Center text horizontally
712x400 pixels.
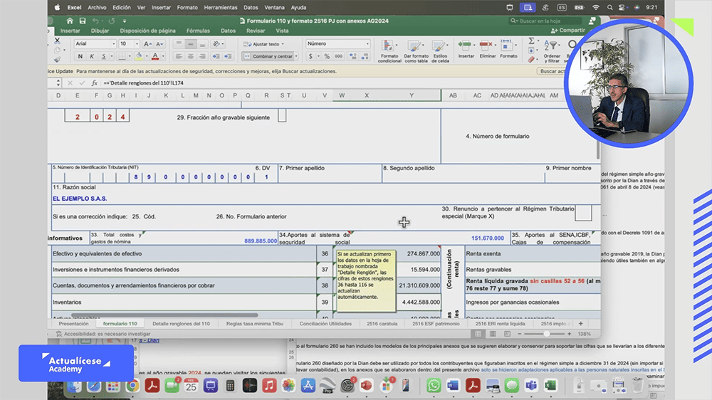click(191, 56)
